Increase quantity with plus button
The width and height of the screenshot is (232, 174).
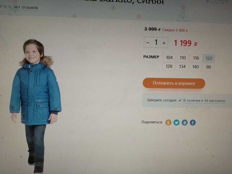coord(164,43)
